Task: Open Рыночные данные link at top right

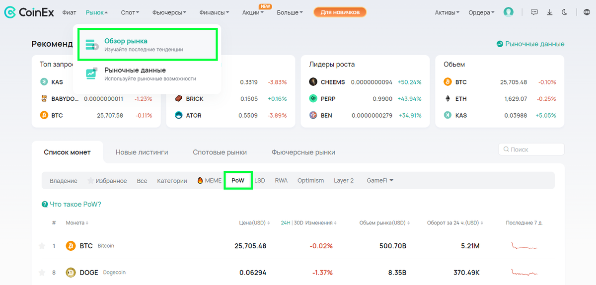Action: click(x=530, y=44)
